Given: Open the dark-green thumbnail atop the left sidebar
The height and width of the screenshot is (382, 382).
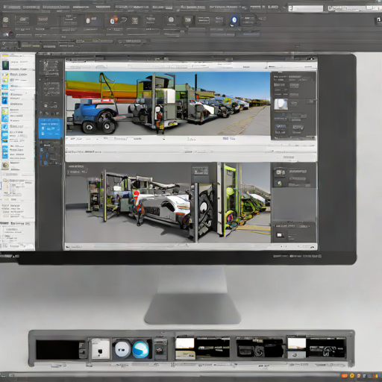Looking at the screenshot, I should tap(5, 66).
